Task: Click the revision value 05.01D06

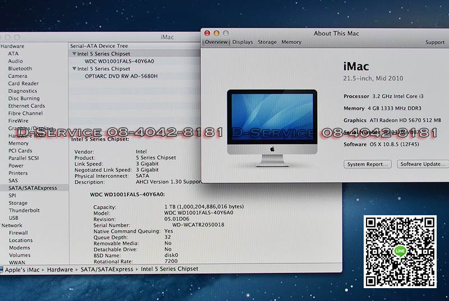Action: click(x=176, y=219)
